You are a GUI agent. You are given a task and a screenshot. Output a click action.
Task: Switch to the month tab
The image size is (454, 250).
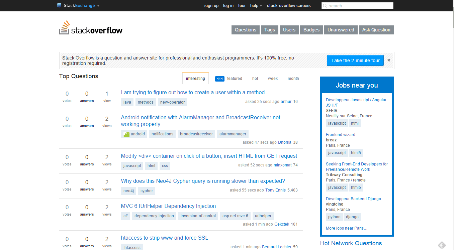(x=293, y=79)
